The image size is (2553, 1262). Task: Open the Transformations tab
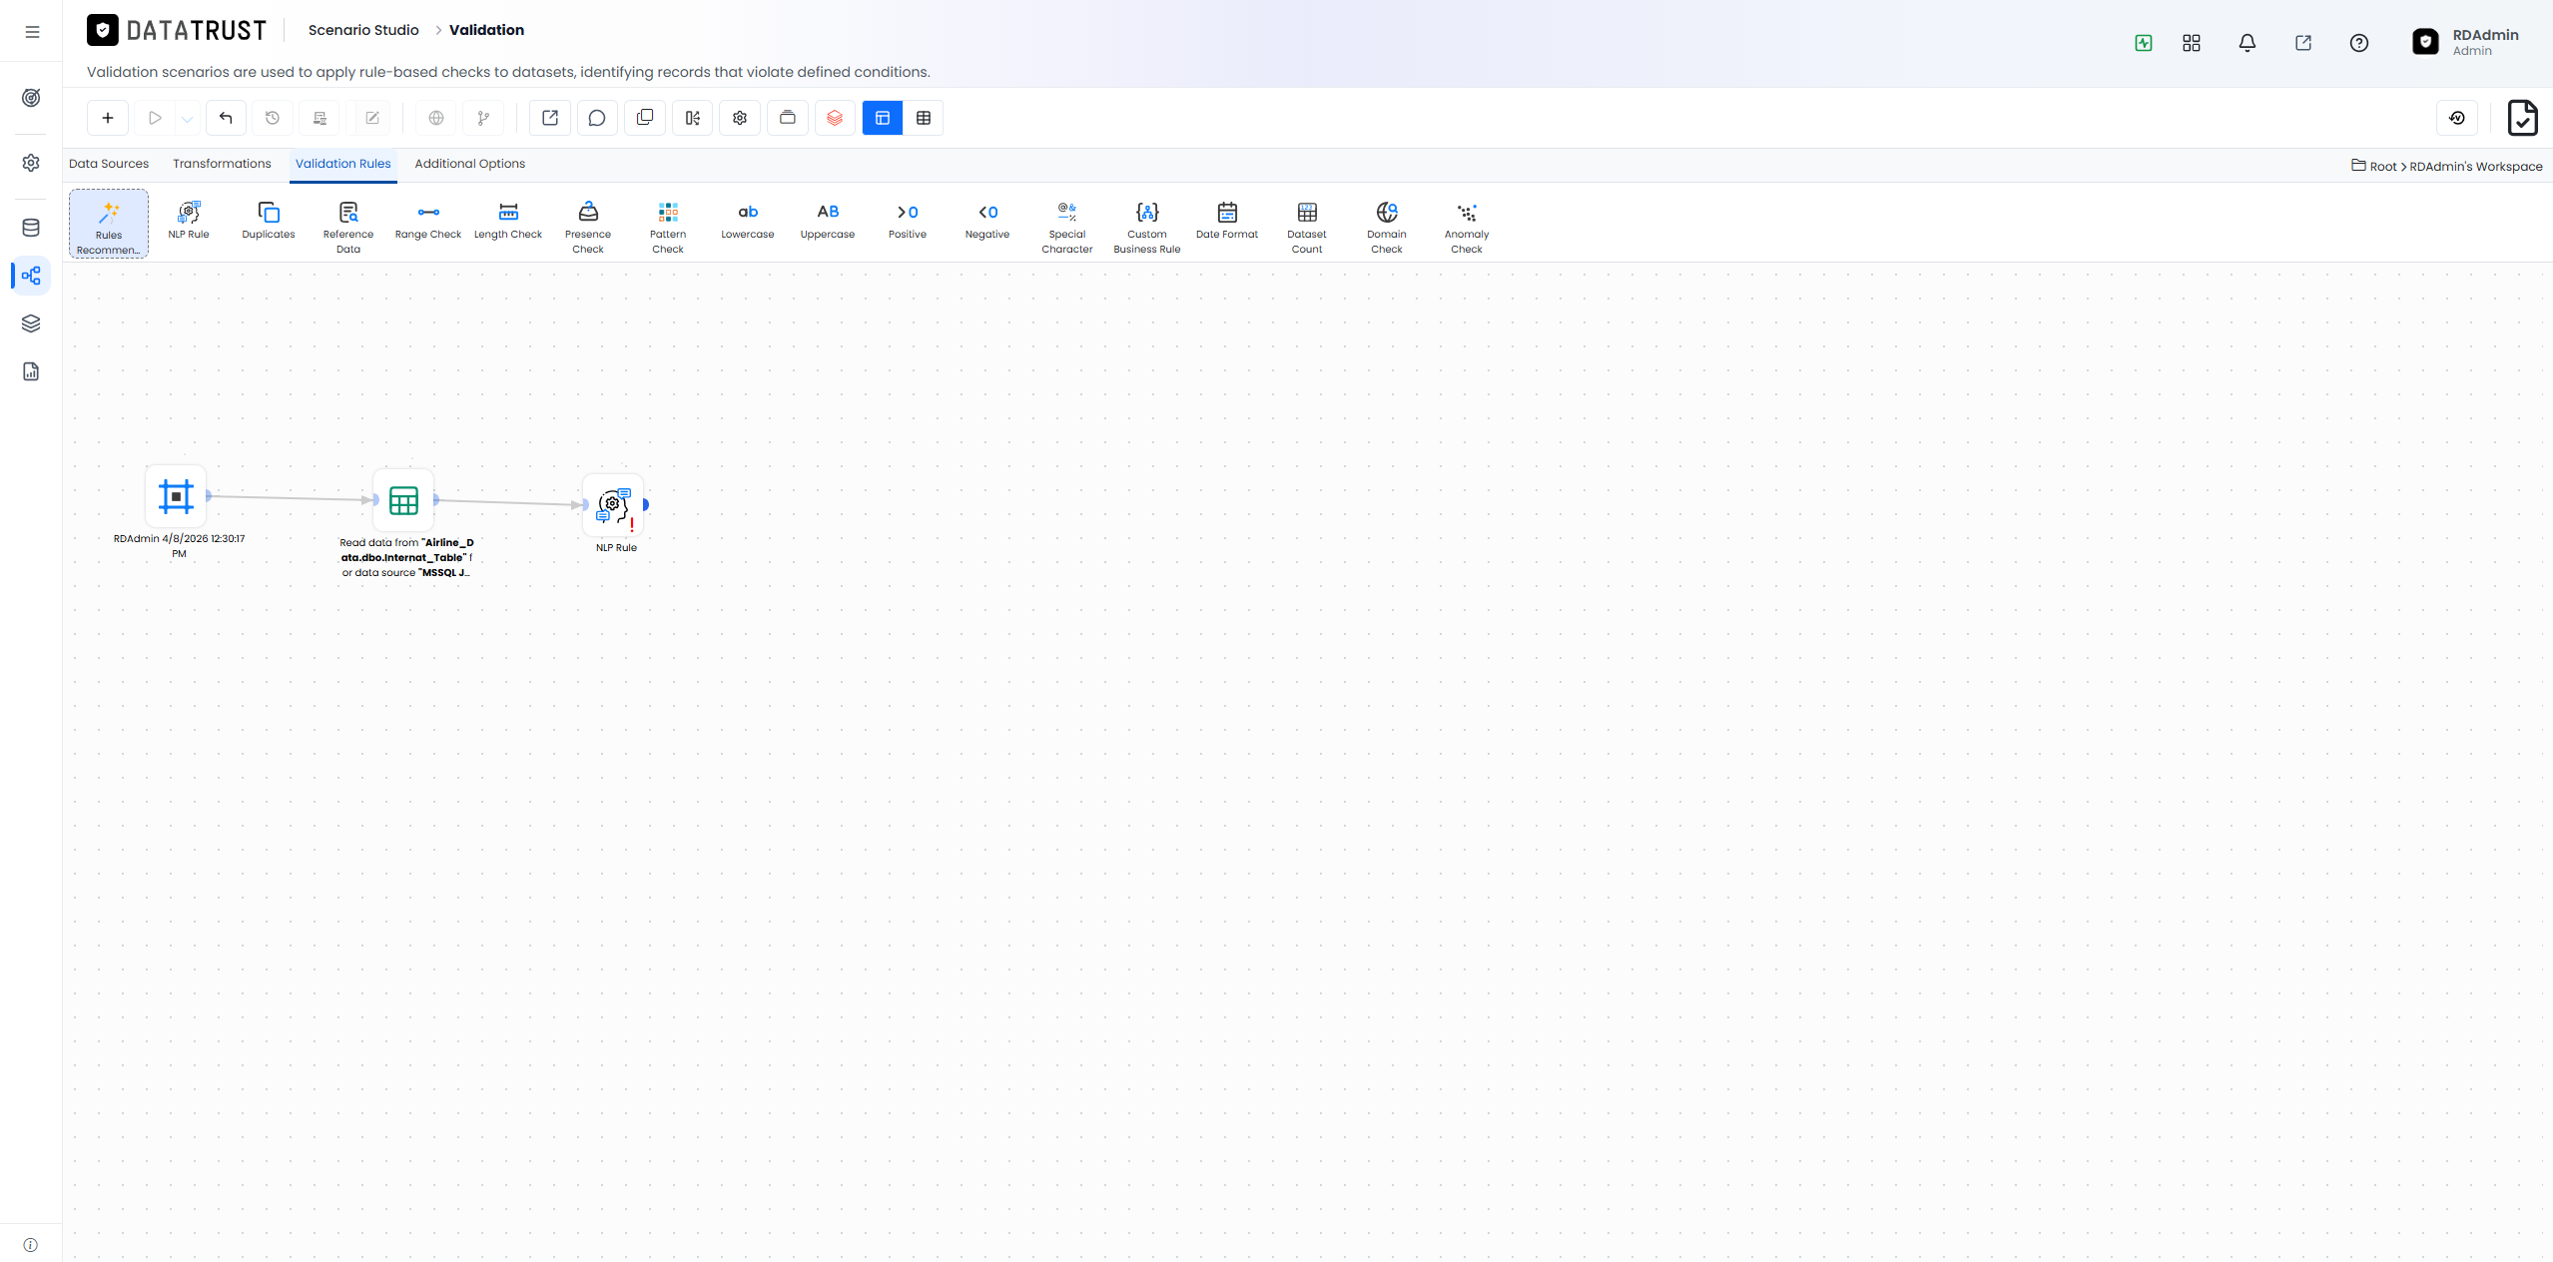click(x=222, y=164)
